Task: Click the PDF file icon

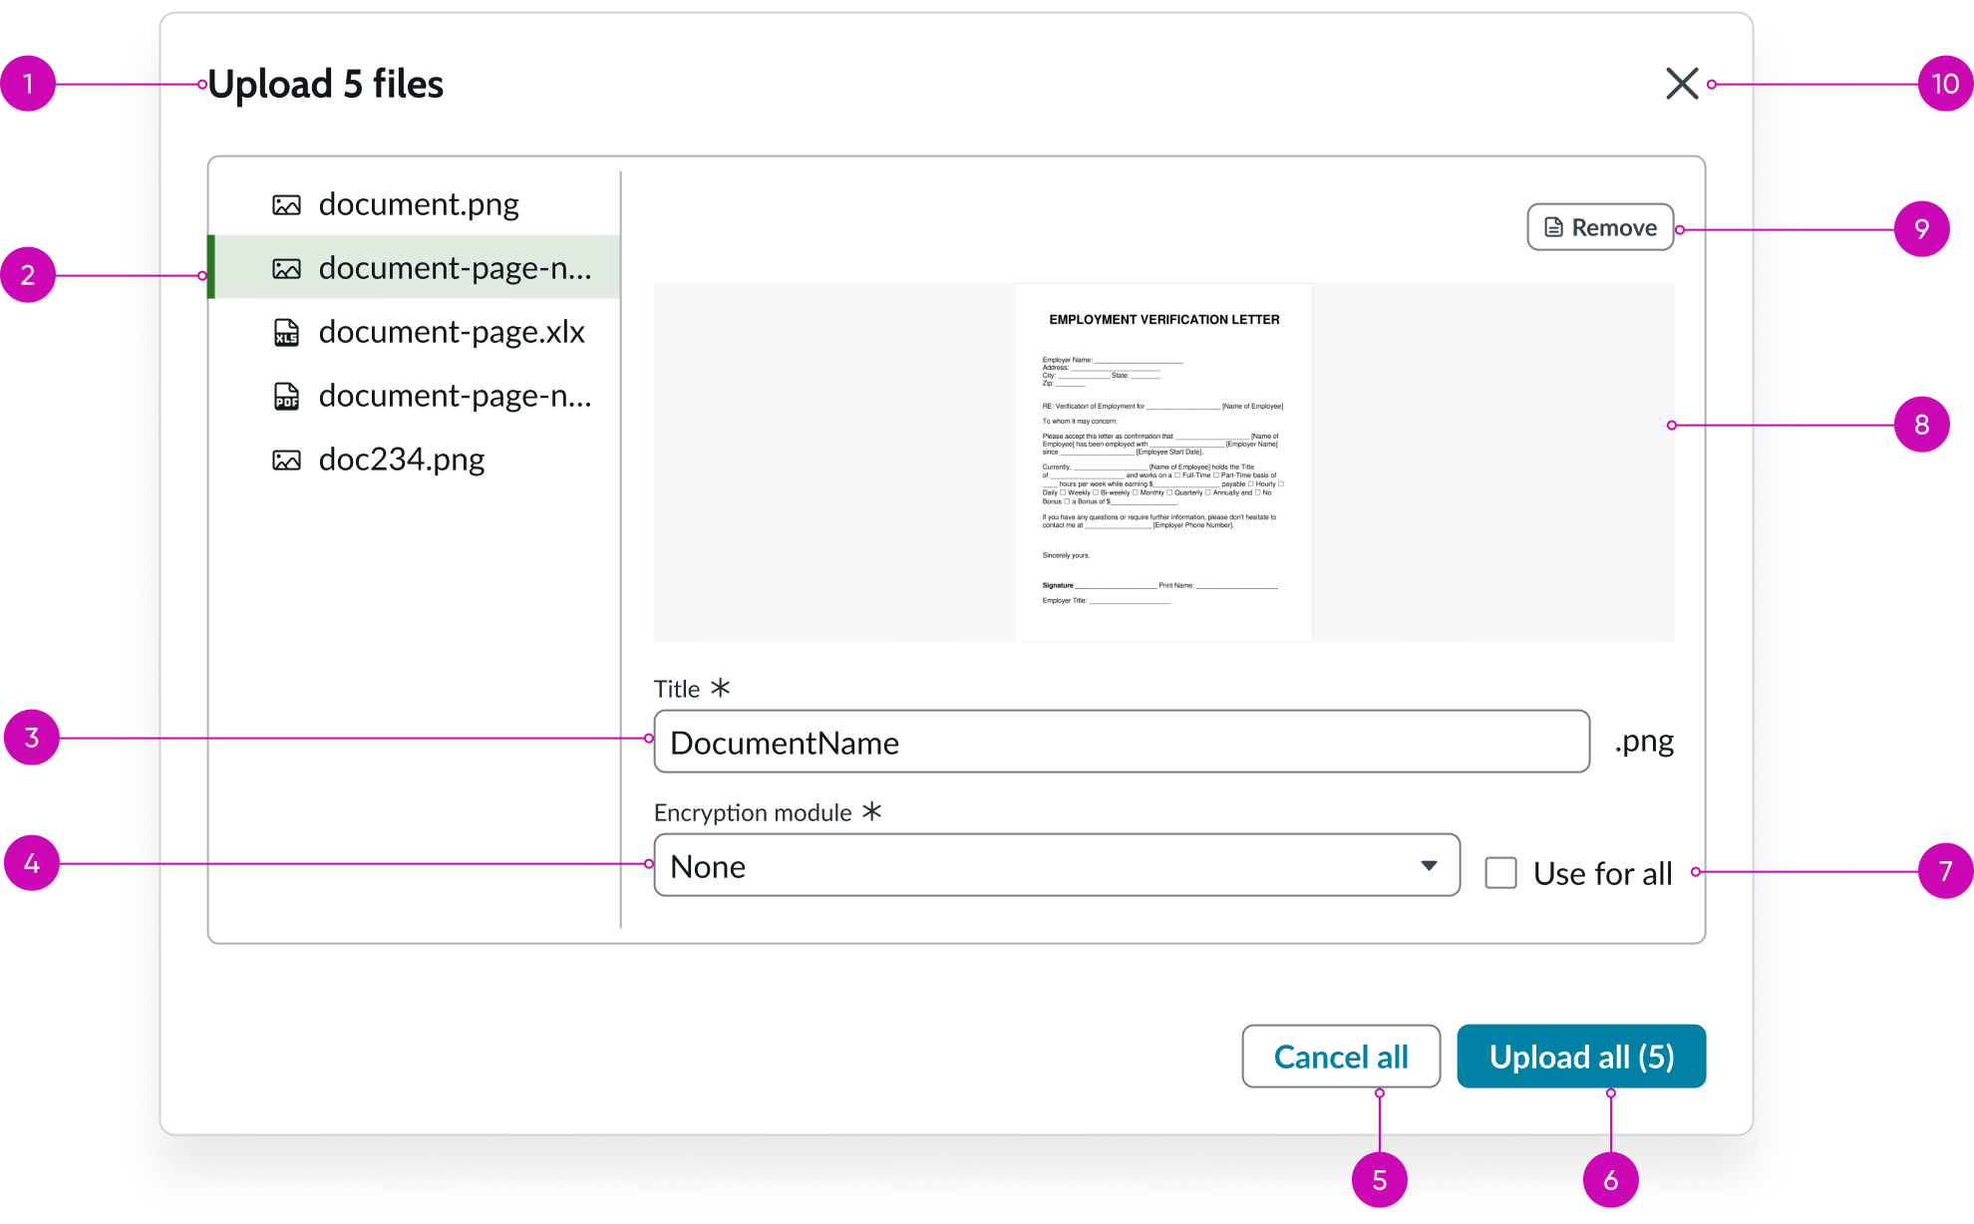Action: 286,397
